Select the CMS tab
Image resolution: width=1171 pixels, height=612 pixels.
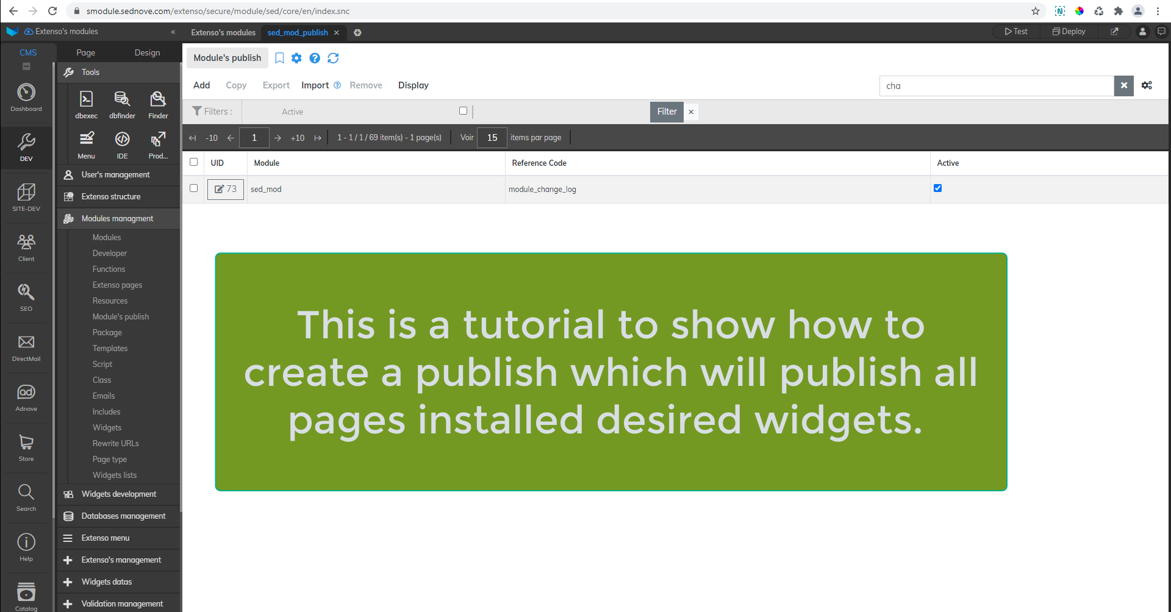[28, 52]
